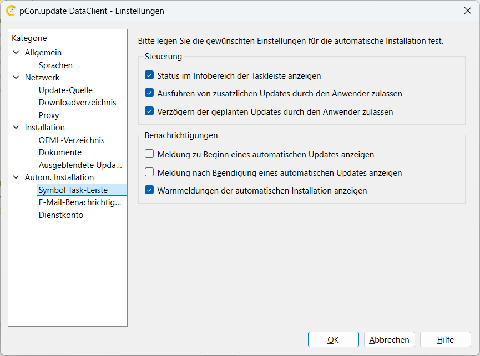
Task: Open the Dokumente settings page
Action: (60, 152)
